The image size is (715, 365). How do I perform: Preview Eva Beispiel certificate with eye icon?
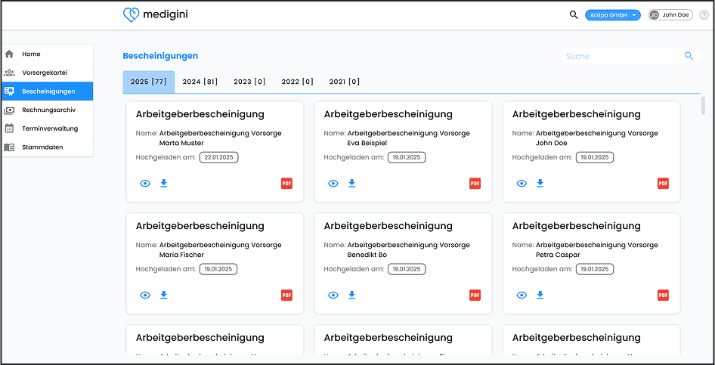(x=333, y=184)
